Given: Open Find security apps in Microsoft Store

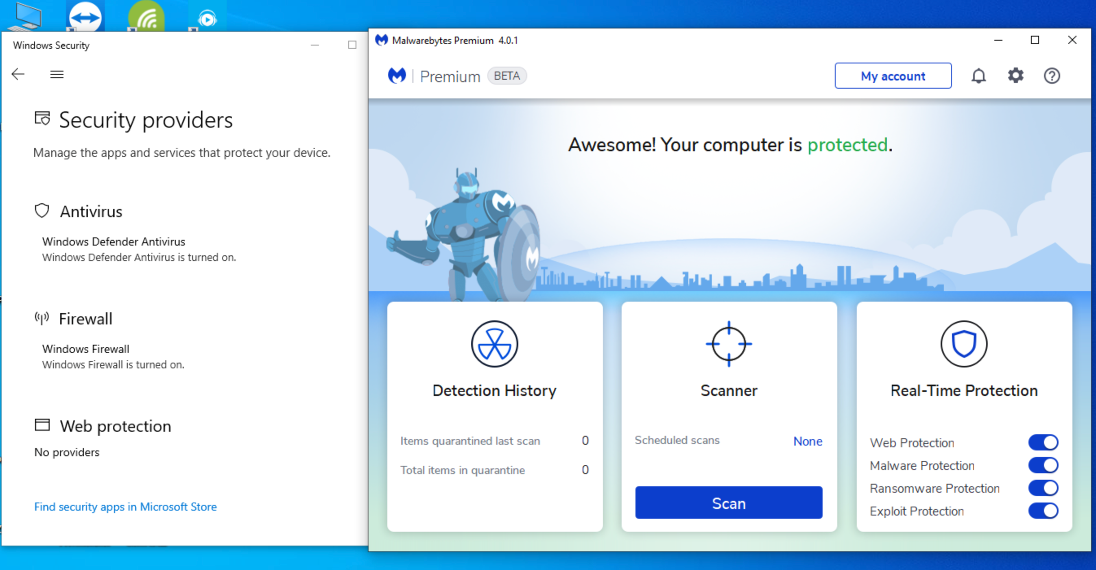Looking at the screenshot, I should (126, 507).
